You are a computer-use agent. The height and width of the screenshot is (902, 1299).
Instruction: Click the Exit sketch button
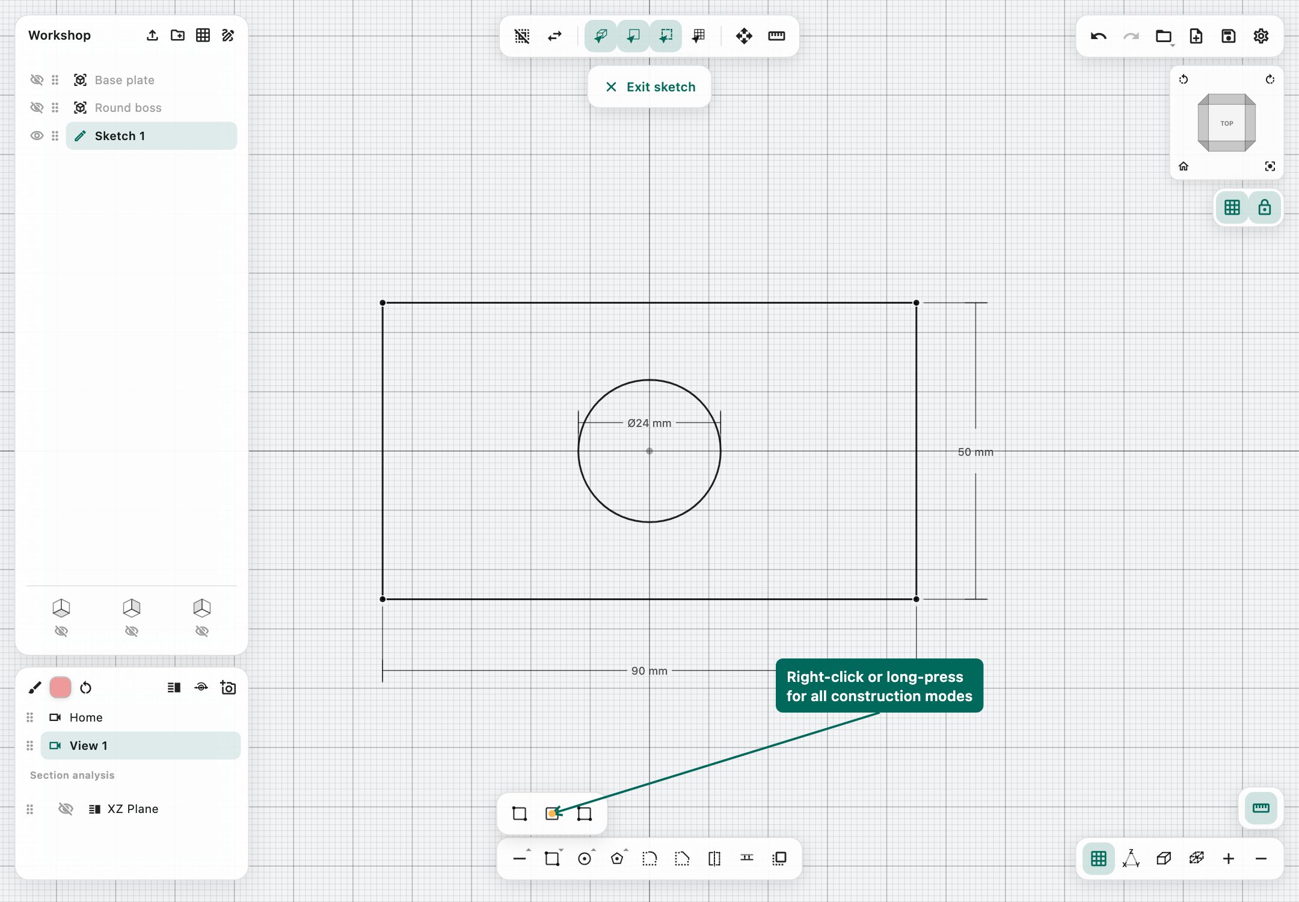[x=649, y=87]
